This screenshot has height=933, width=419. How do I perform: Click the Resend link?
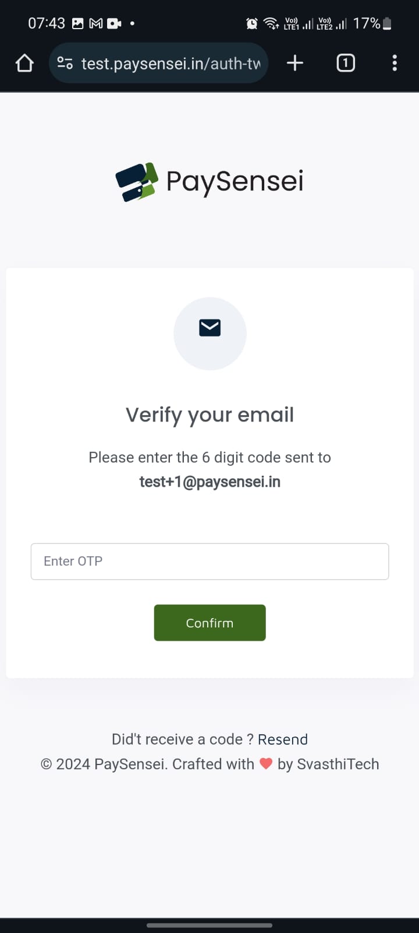pyautogui.click(x=283, y=739)
